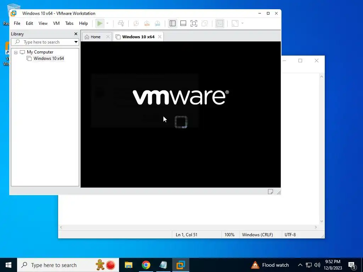
Task: Show hidden system tray icons
Action: [x=300, y=265]
